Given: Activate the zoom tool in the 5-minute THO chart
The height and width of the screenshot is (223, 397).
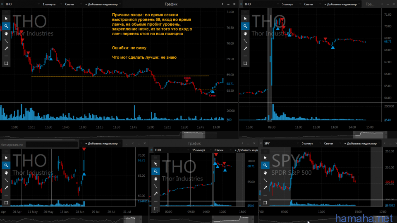Looking at the screenshot, I should coord(245,26).
